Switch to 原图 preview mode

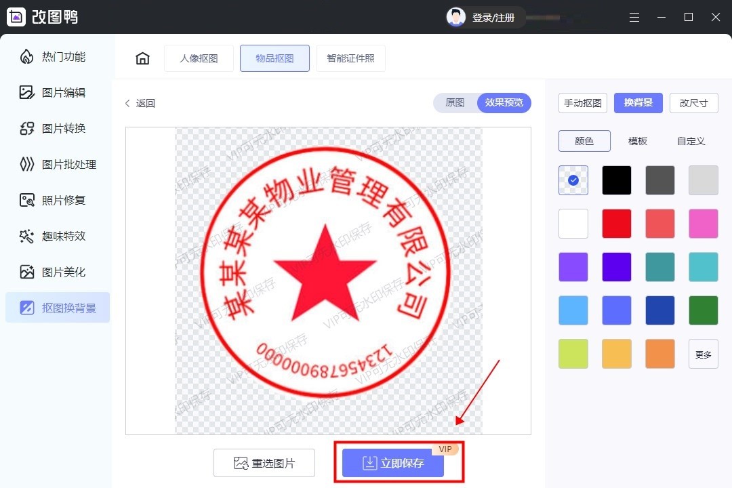453,103
